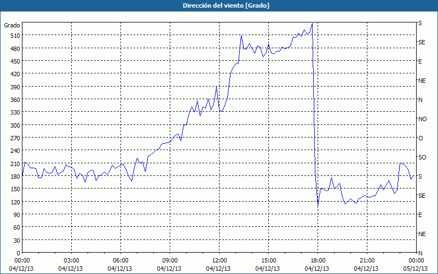
Task: Click the '12:00' time axis label
Action: click(220, 261)
